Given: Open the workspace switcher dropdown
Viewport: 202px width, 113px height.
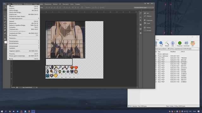Looking at the screenshot, I should (x=144, y=8).
